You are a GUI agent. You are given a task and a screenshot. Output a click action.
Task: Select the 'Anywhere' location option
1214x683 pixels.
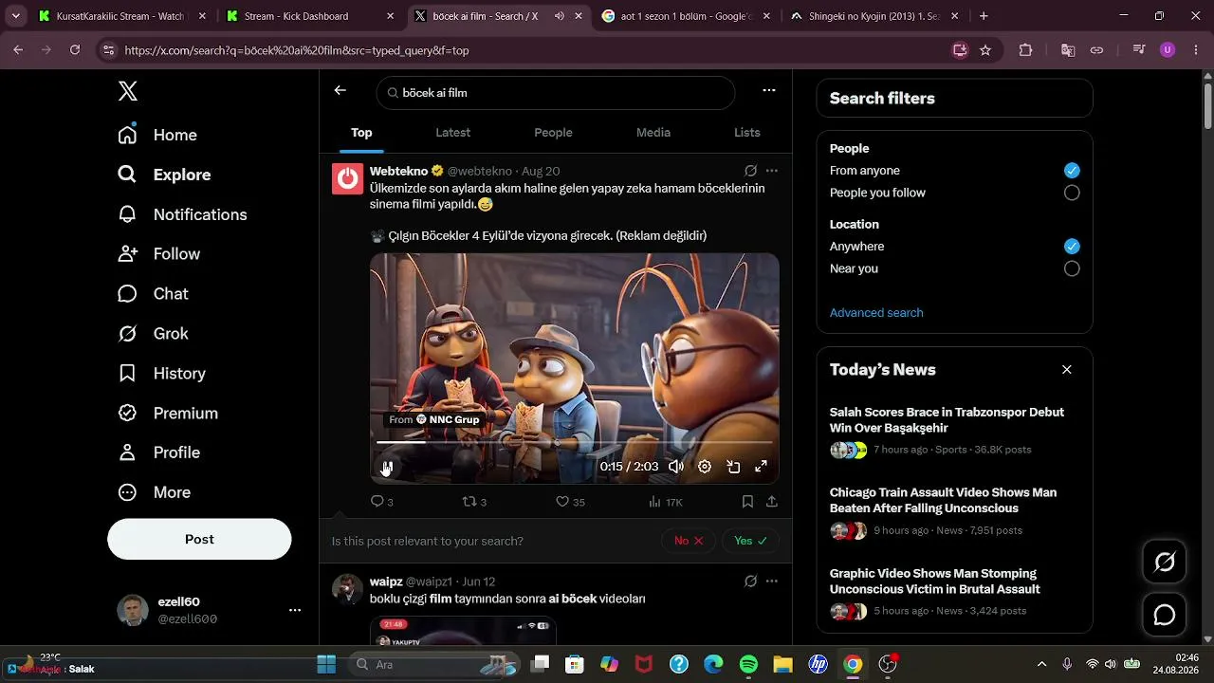1072,247
